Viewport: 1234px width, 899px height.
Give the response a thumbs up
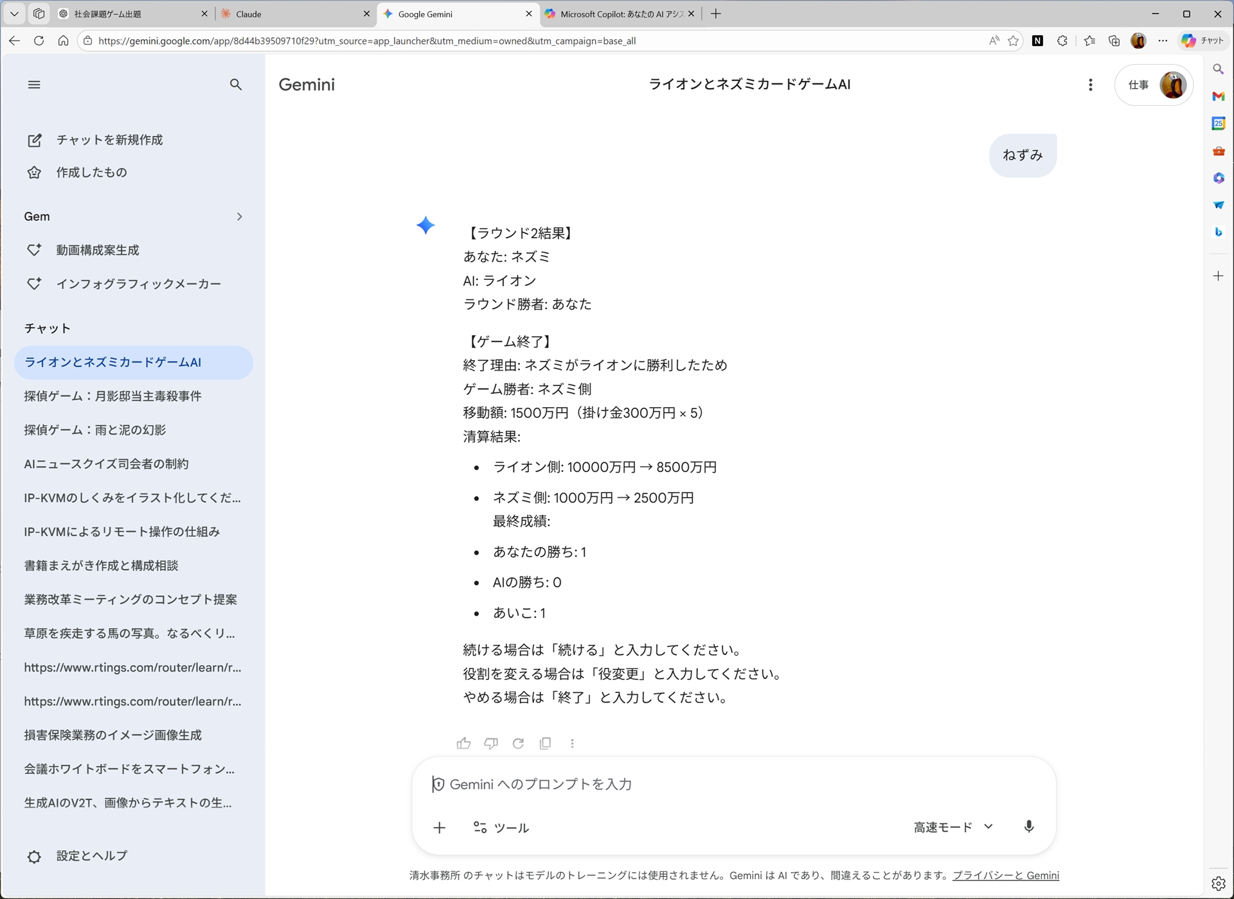click(x=464, y=743)
